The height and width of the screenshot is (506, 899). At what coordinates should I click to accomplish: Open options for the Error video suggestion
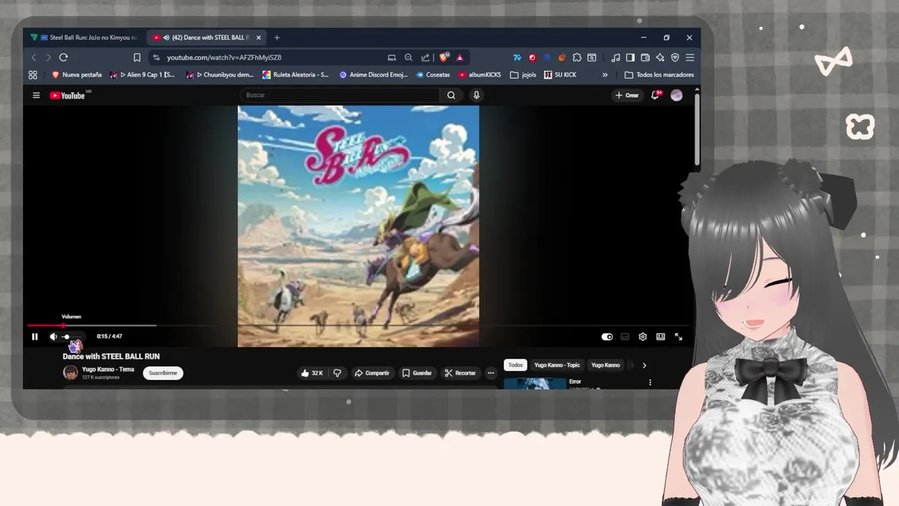point(650,382)
